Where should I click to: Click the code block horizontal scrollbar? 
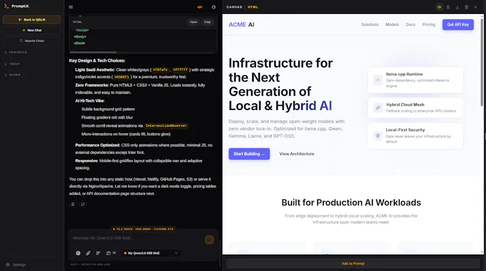point(93,52)
